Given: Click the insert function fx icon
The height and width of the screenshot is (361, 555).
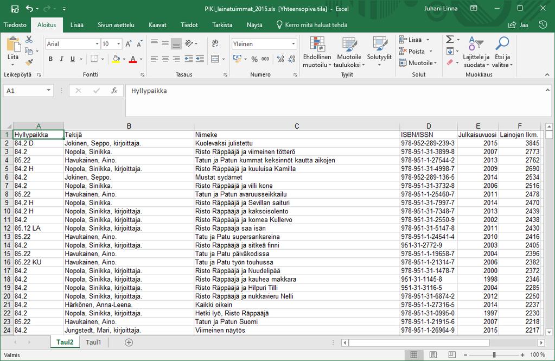Looking at the screenshot, I should tap(114, 91).
